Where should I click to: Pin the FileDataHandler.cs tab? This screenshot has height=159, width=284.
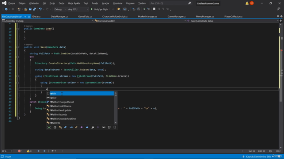click(x=25, y=16)
